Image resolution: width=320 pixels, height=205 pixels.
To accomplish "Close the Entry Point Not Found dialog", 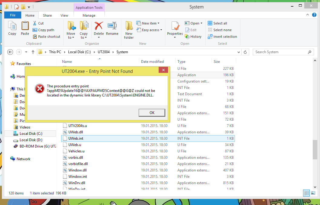I will (x=163, y=70).
